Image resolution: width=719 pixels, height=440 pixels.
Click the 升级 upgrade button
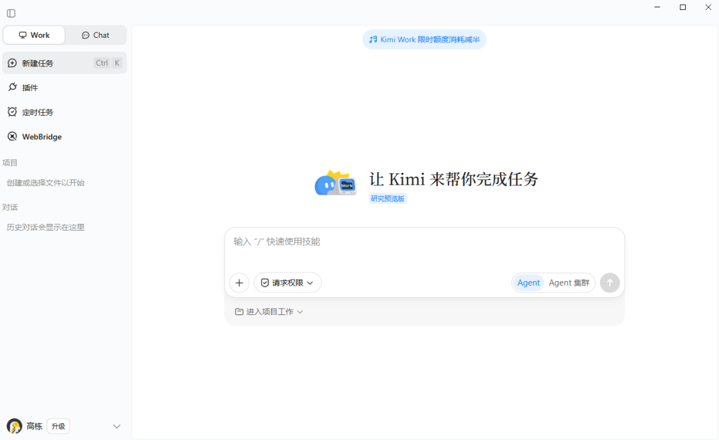[x=58, y=426]
